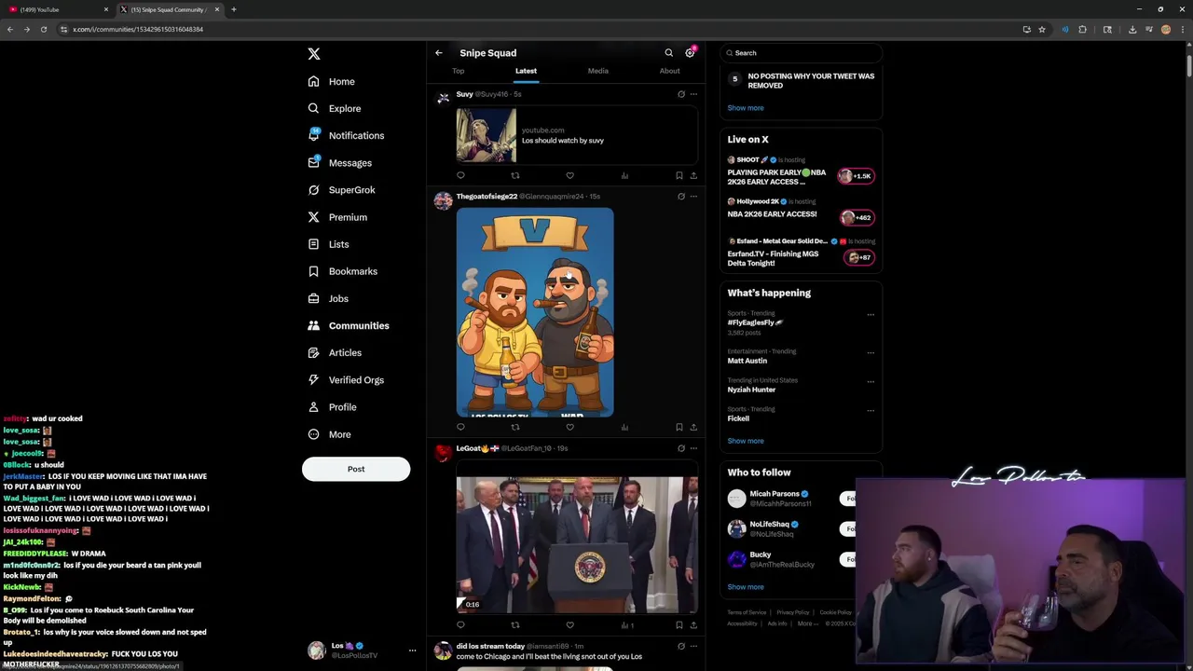Like LeGoat's video post
Image resolution: width=1193 pixels, height=671 pixels.
570,625
